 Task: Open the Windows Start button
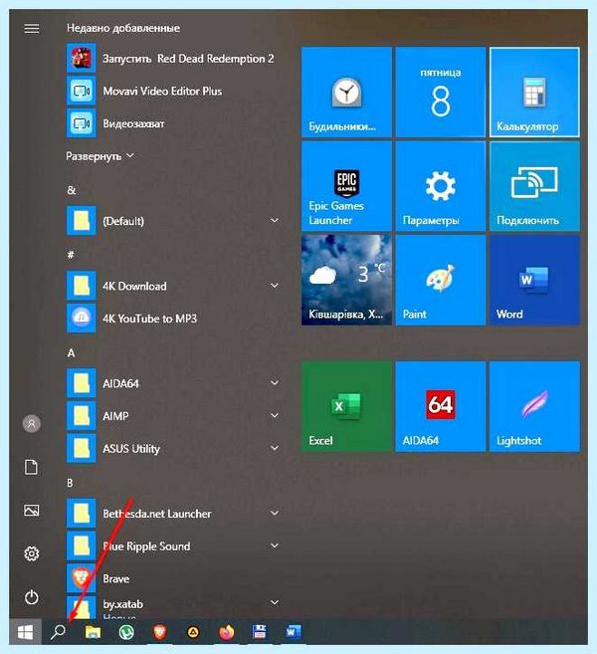(x=26, y=632)
